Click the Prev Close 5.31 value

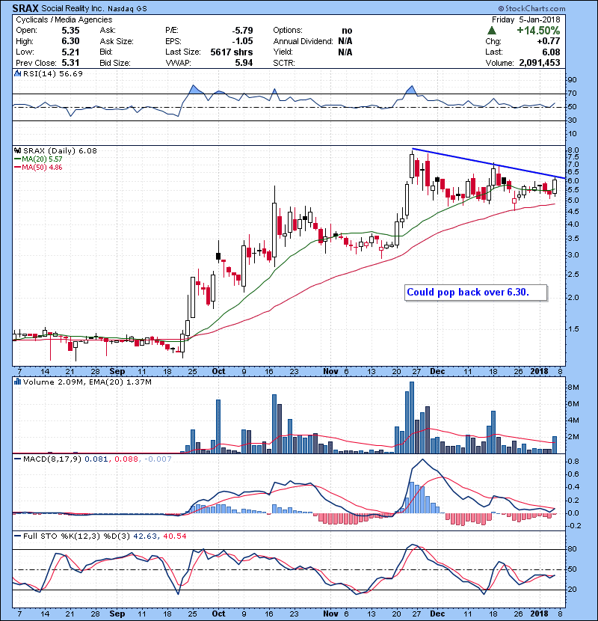tap(70, 63)
